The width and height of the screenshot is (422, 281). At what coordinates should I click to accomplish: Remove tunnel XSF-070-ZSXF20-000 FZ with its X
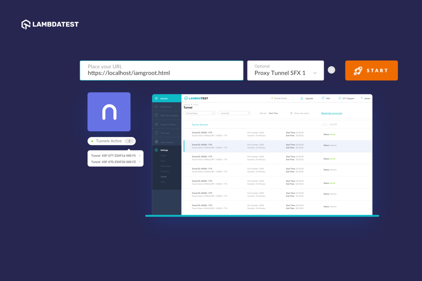[139, 162]
